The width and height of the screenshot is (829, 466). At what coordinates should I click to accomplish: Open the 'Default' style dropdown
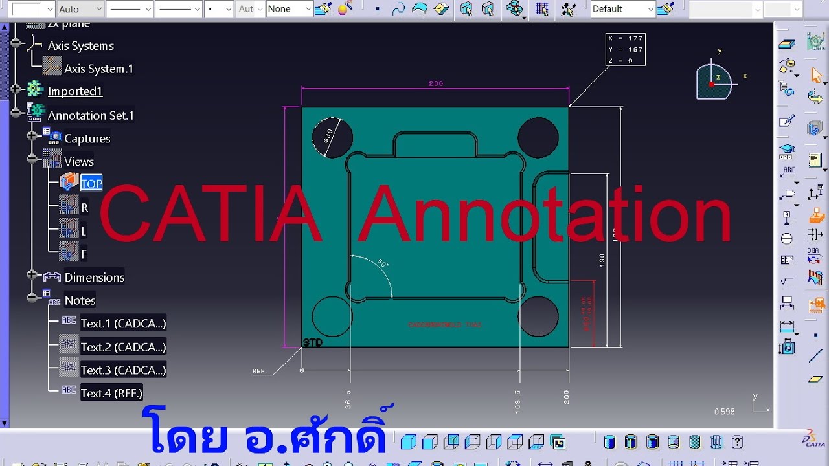(623, 9)
